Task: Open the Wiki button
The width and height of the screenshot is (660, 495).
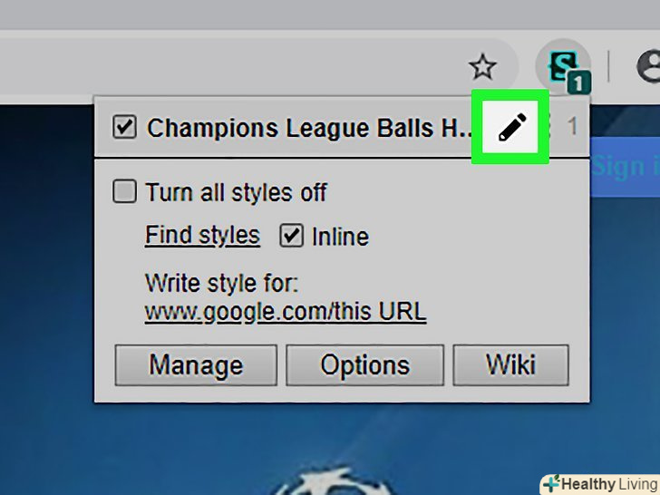Action: [x=510, y=365]
